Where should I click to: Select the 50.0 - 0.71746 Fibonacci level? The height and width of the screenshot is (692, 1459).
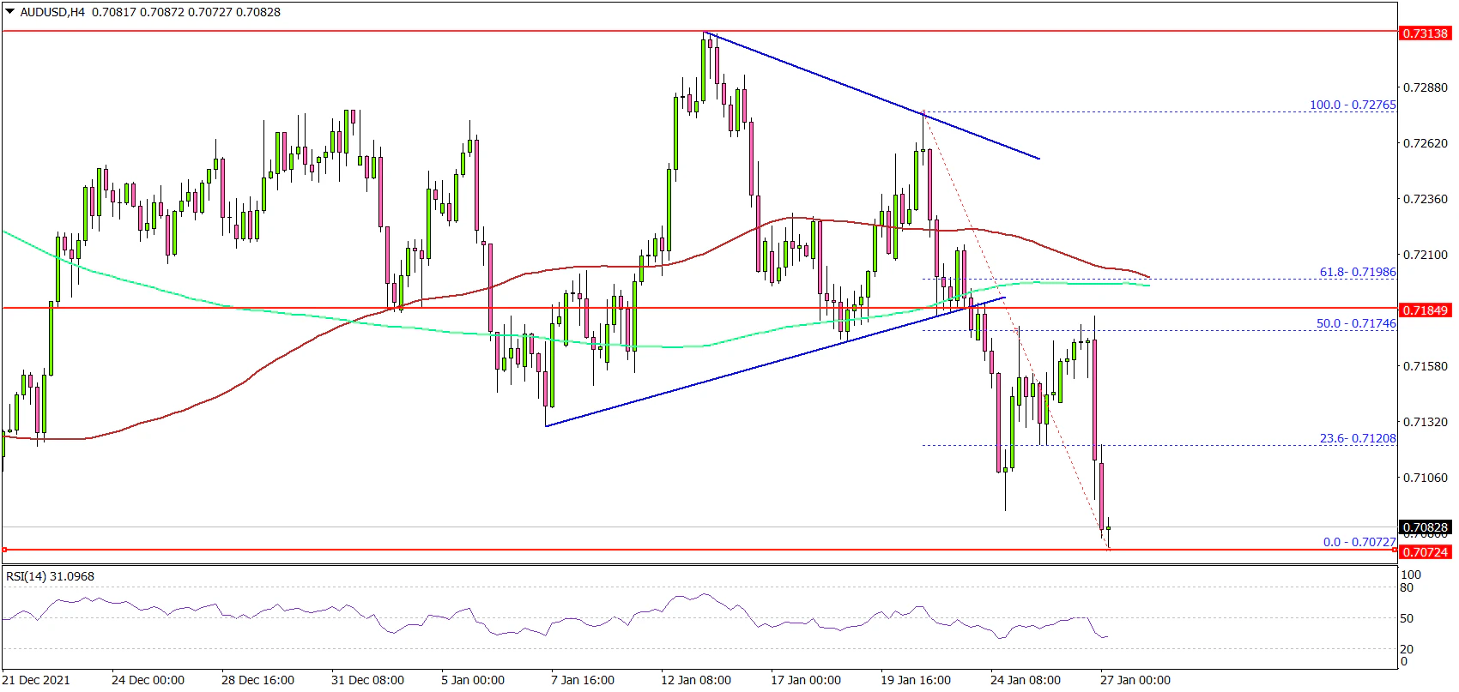click(1355, 323)
